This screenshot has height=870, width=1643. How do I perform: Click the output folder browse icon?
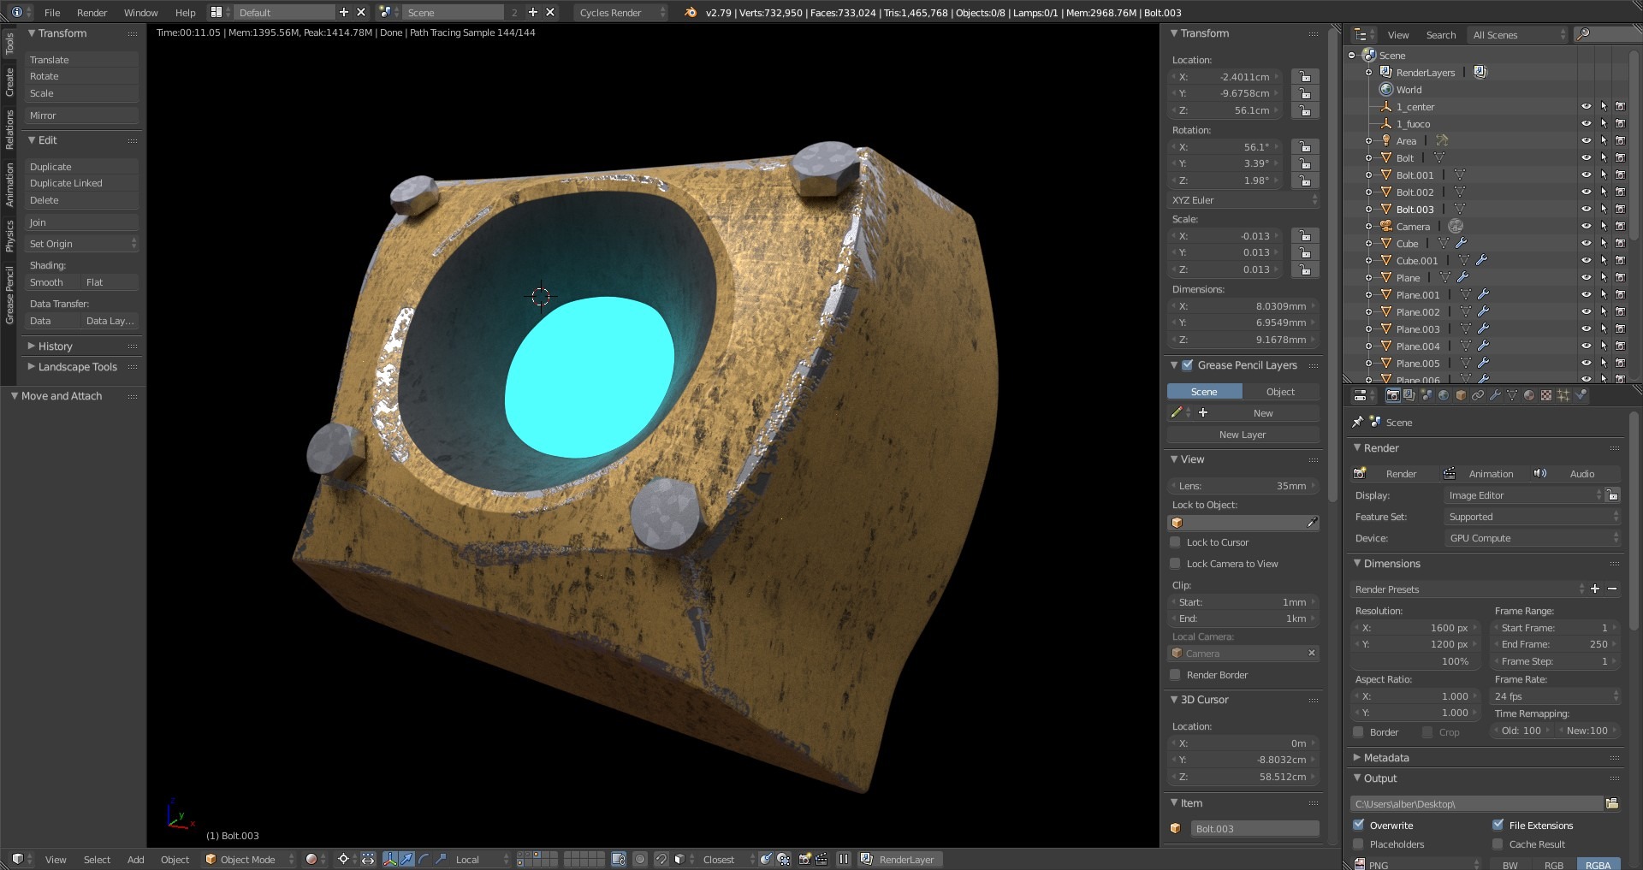pos(1612,803)
